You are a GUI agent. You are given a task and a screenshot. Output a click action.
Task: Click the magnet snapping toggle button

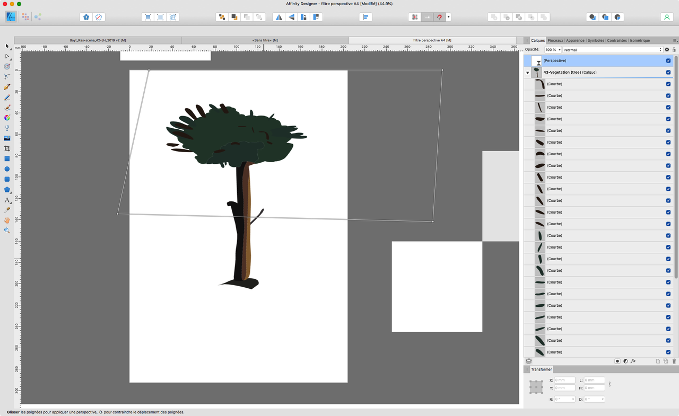pyautogui.click(x=439, y=17)
